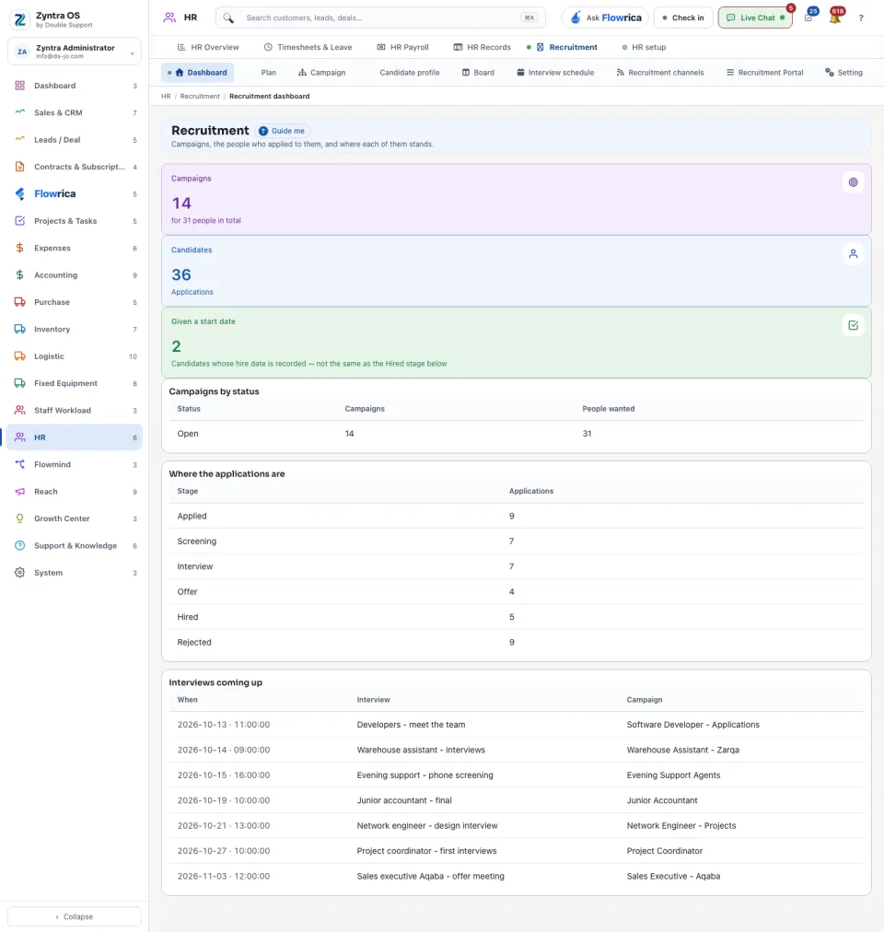884x932 pixels.
Task: Switch to the Timesheets & Leave tab
Action: click(308, 47)
